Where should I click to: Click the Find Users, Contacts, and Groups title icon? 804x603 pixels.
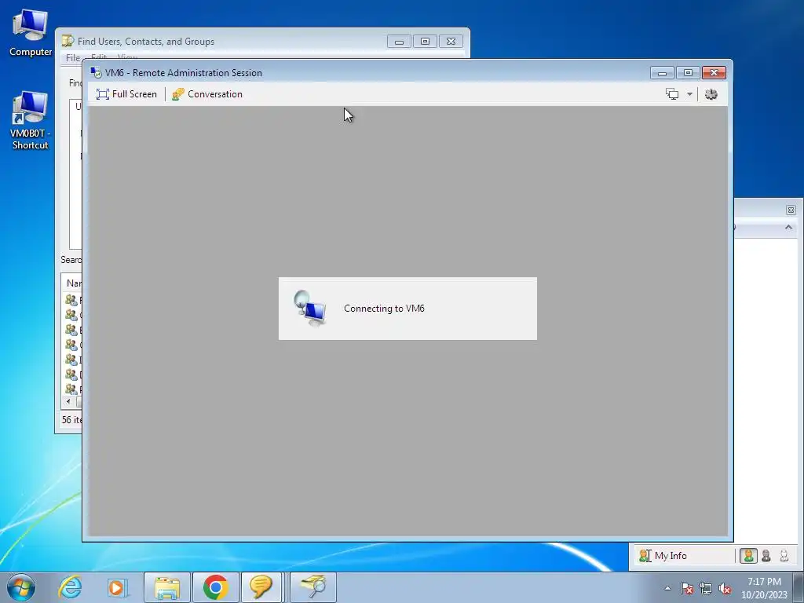(68, 41)
